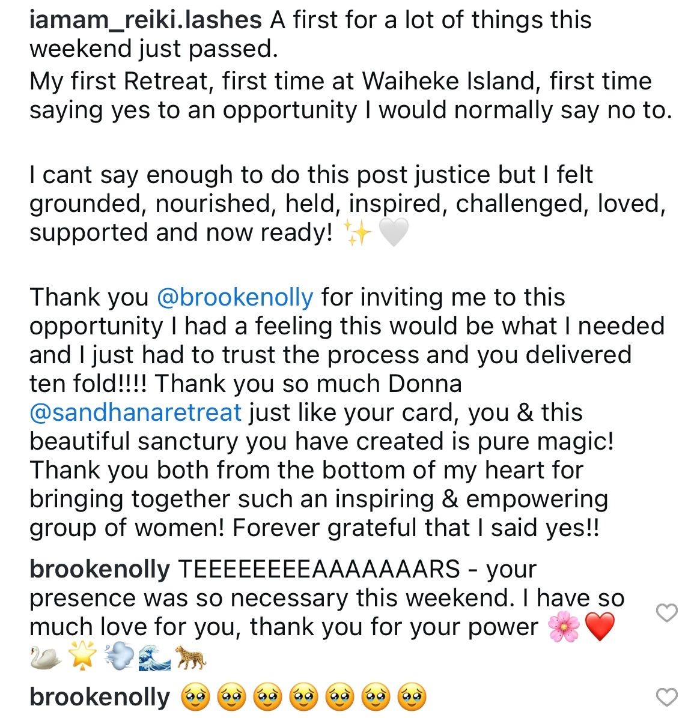Tap brookenolly username beside the pleading faces
This screenshot has width=694, height=718.
click(100, 697)
